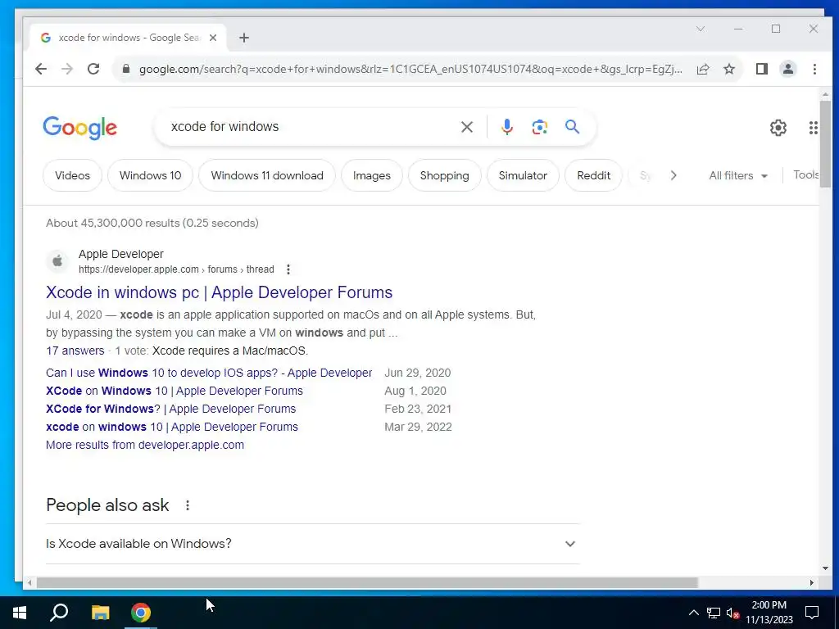Bookmark this tab with the star icon
This screenshot has width=839, height=629.
click(x=728, y=69)
